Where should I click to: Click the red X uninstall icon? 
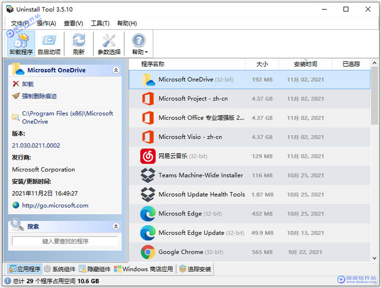(16, 84)
